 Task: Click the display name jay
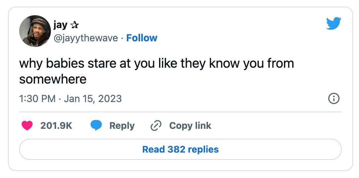click(60, 25)
